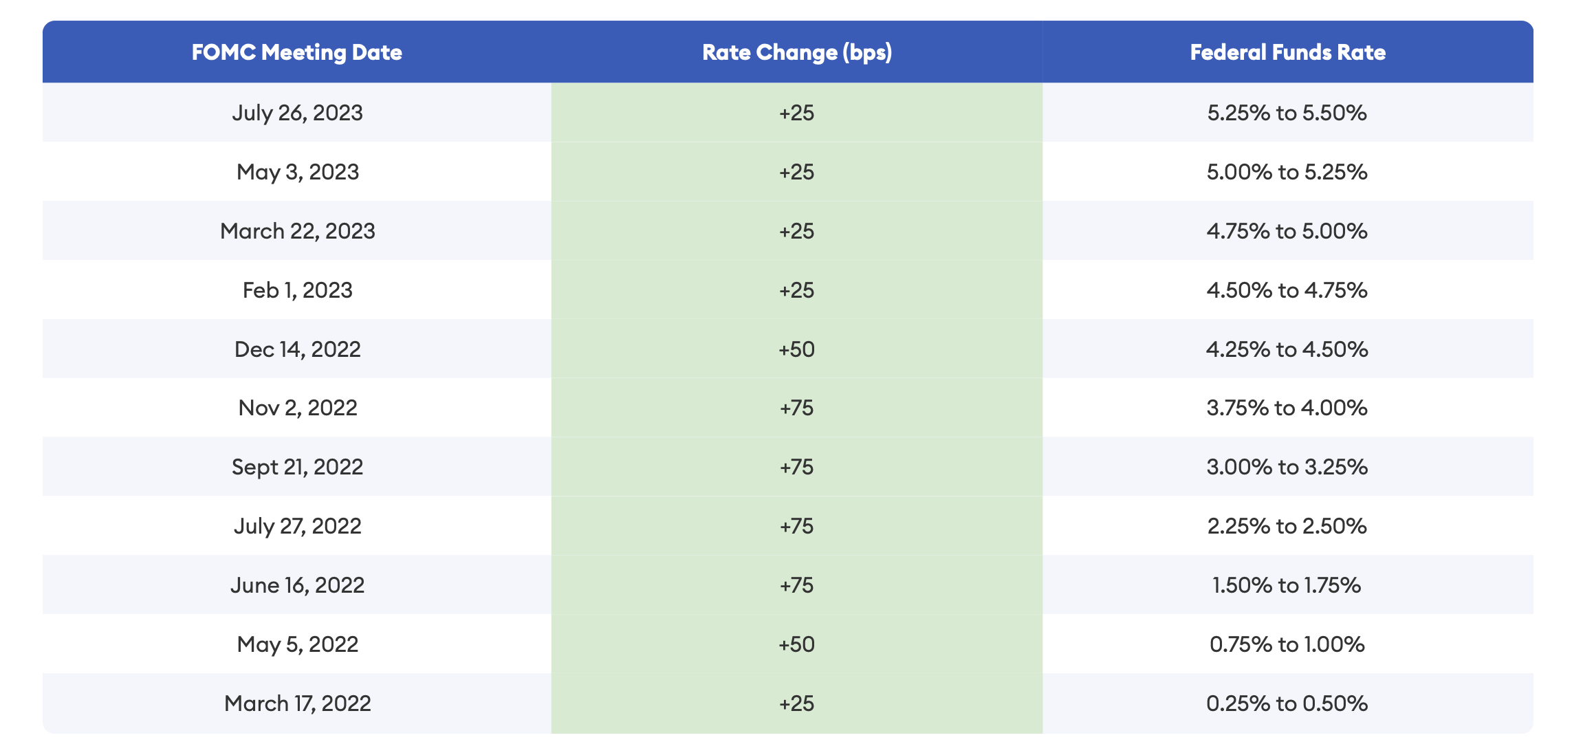
Task: Click the FOMC Meeting Date column header
Action: pyautogui.click(x=296, y=52)
